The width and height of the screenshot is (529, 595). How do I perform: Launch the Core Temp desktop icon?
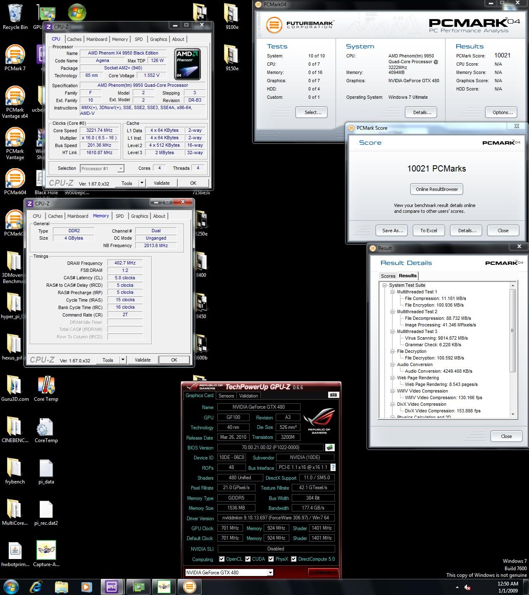click(46, 388)
